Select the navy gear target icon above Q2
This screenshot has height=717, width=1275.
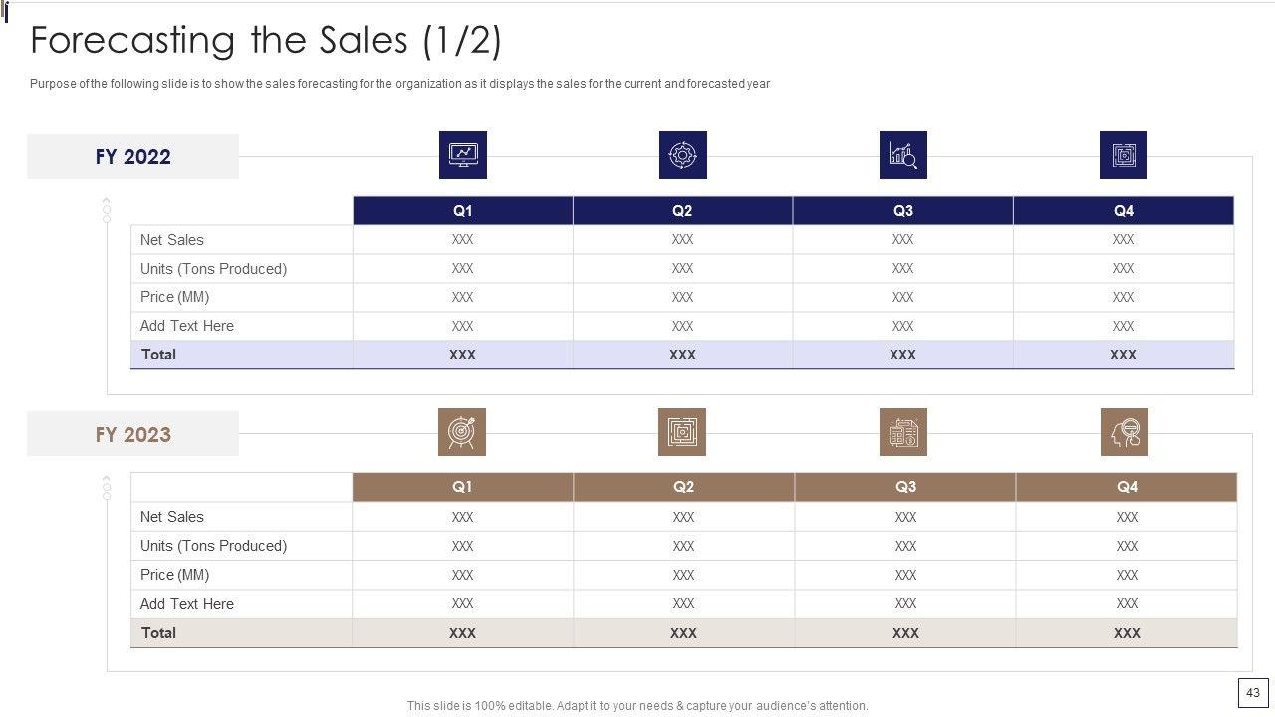coord(683,155)
